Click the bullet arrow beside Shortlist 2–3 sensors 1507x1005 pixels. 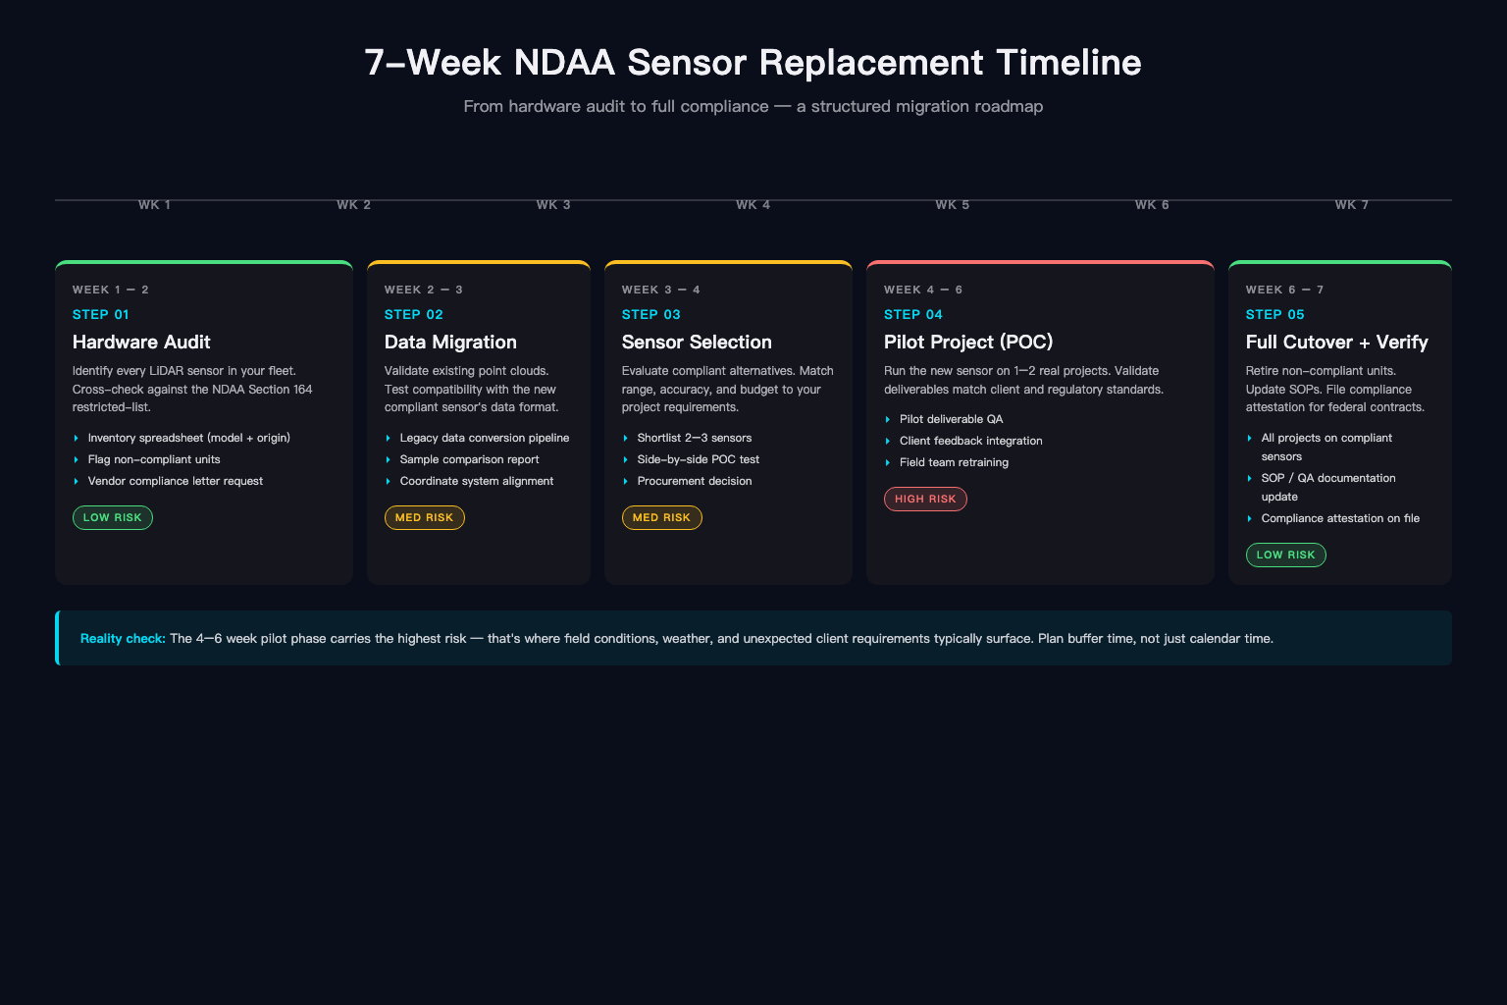[x=626, y=438]
